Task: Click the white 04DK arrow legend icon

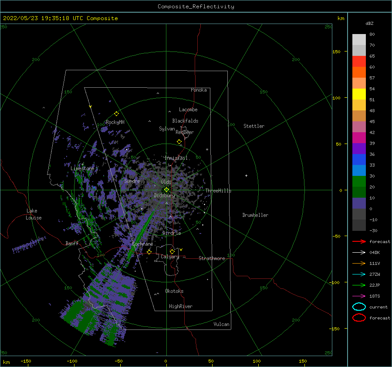Action: pos(359,253)
